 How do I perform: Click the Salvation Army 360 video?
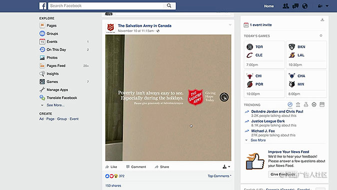pos(168,97)
